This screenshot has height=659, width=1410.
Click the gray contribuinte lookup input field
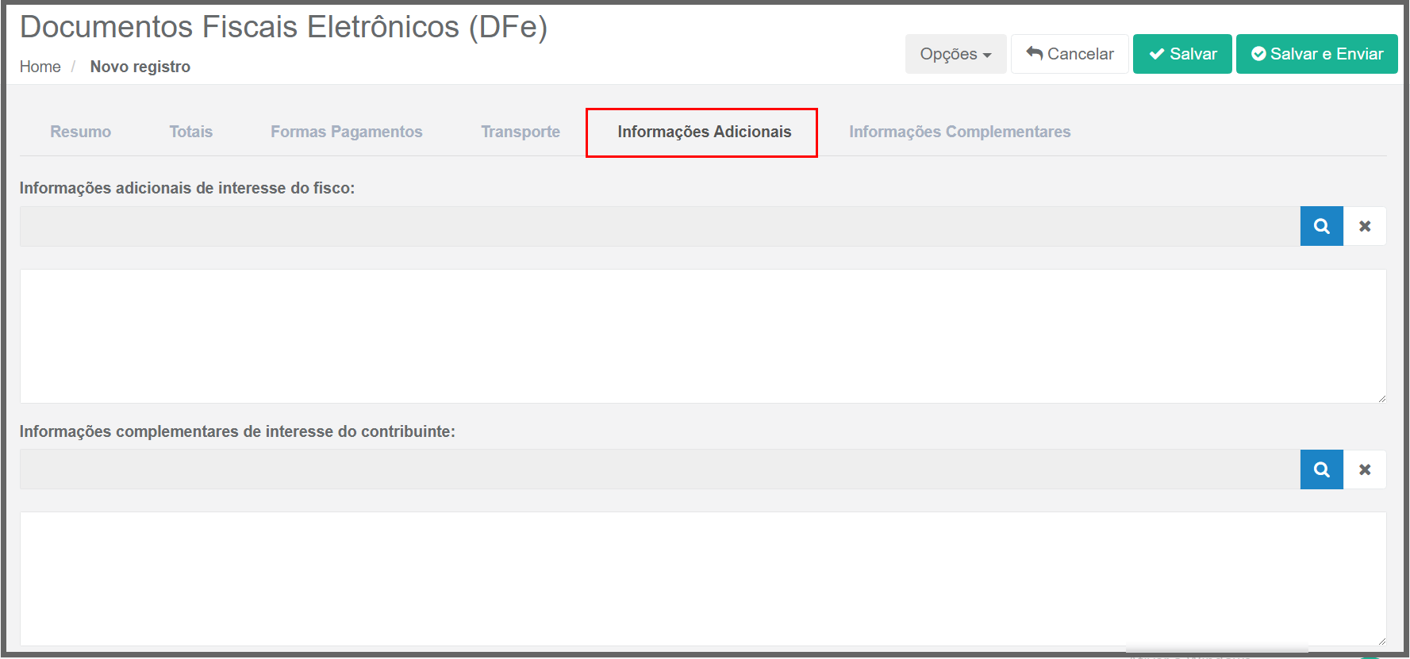[x=659, y=469]
